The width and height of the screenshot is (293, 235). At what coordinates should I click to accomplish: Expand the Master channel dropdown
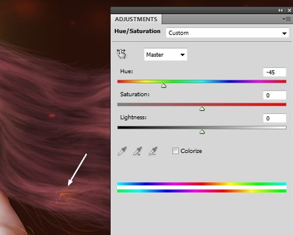(x=165, y=54)
